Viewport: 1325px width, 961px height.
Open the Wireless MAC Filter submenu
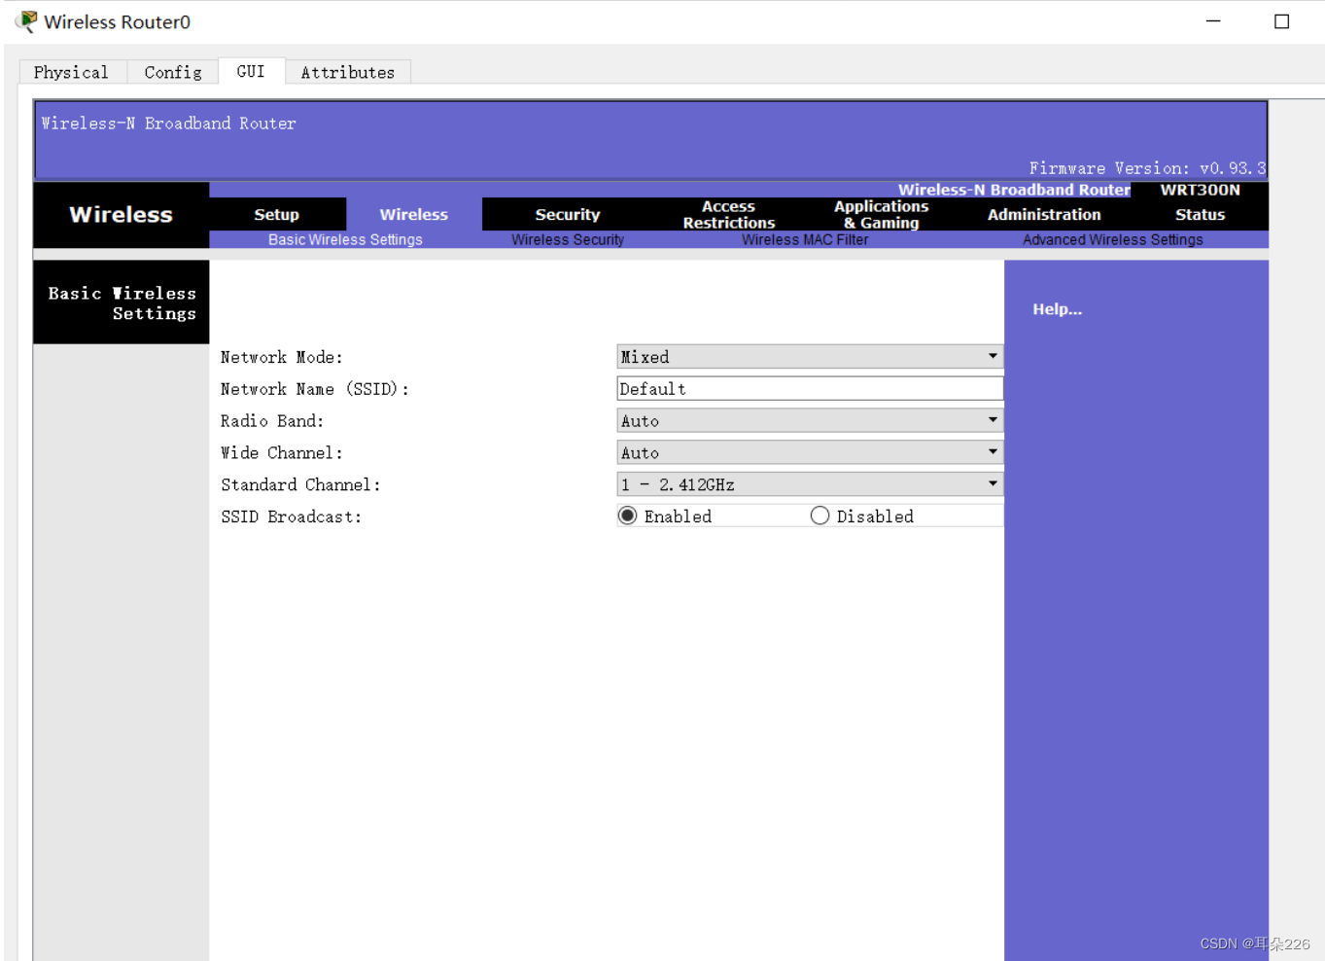[x=805, y=239]
